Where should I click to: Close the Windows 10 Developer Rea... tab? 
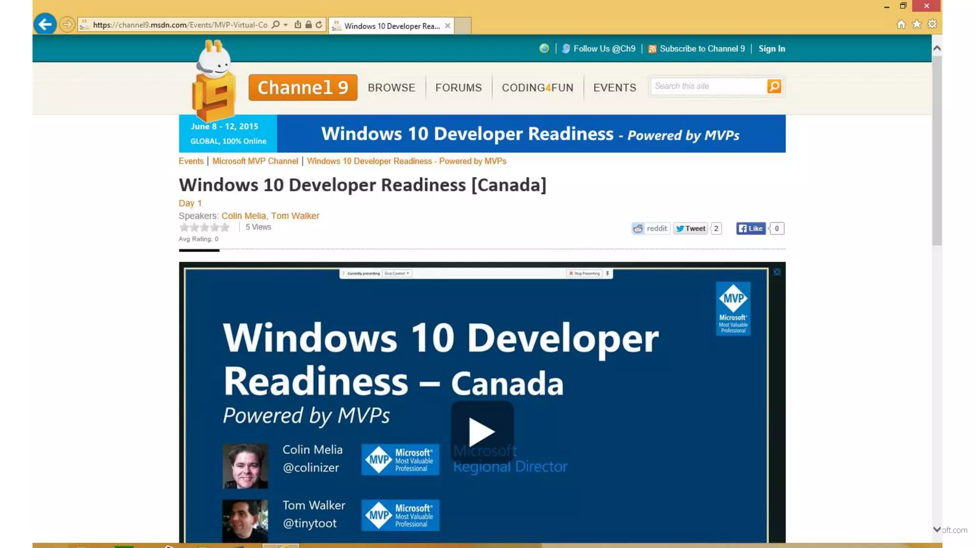[448, 26]
